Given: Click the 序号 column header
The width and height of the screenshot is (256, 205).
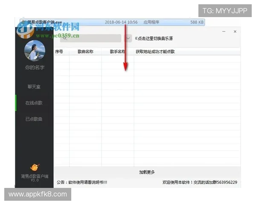Looking at the screenshot, I should [x=59, y=52].
